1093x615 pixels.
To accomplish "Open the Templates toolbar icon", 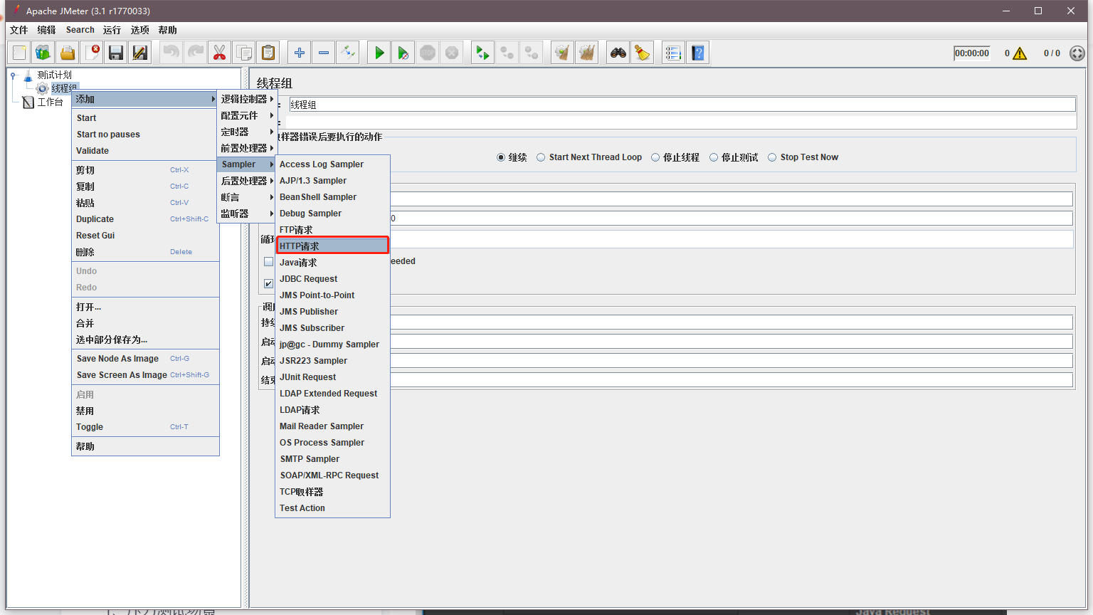I will coord(43,53).
